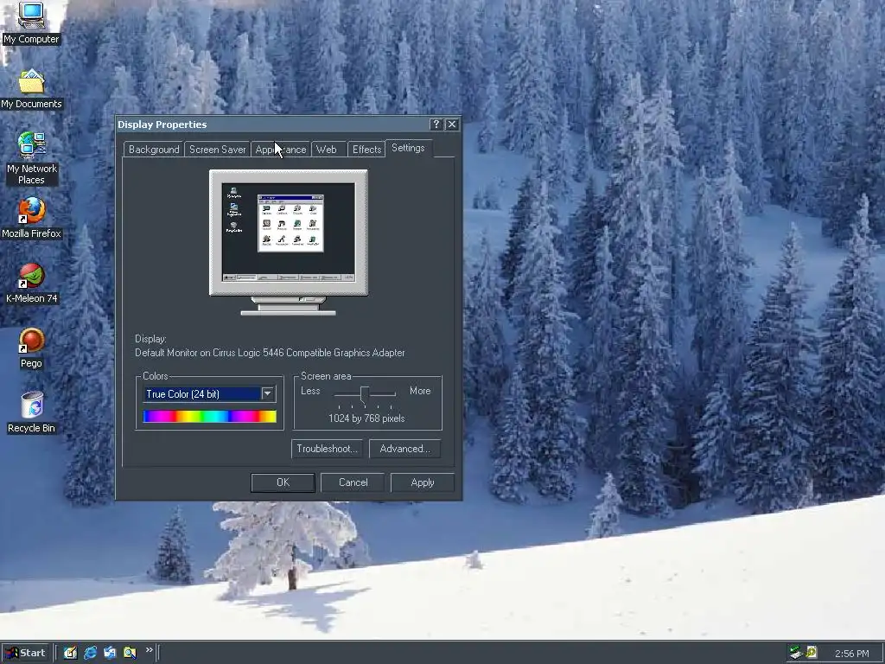Image resolution: width=885 pixels, height=664 pixels.
Task: Switch to the Web tab
Action: click(326, 150)
